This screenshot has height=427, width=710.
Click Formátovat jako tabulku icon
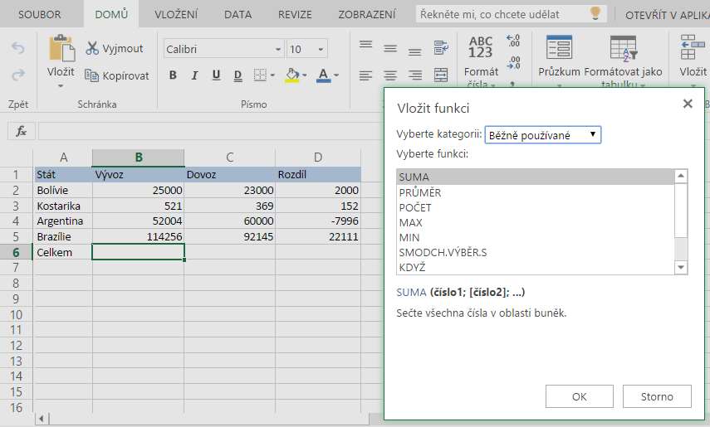(624, 48)
